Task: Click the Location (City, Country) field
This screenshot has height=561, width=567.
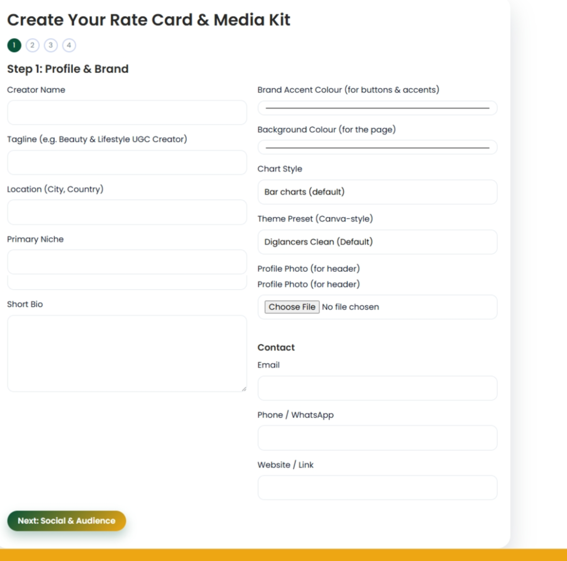Action: [x=127, y=212]
